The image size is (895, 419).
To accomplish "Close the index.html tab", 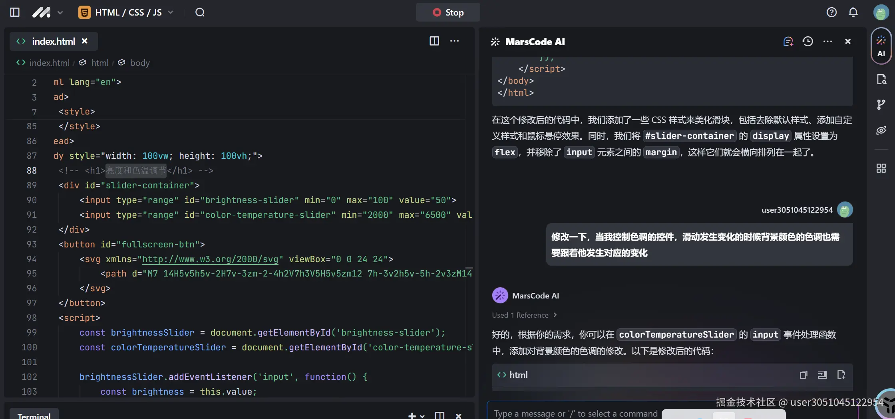I will (x=85, y=41).
